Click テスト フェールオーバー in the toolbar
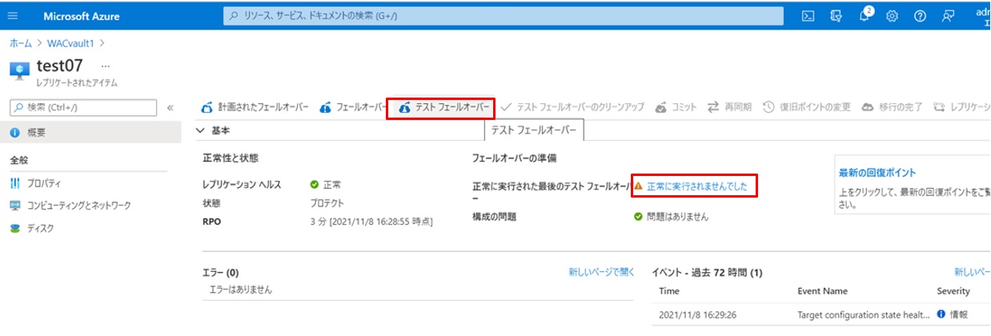This screenshot has width=991, height=336. tap(443, 108)
